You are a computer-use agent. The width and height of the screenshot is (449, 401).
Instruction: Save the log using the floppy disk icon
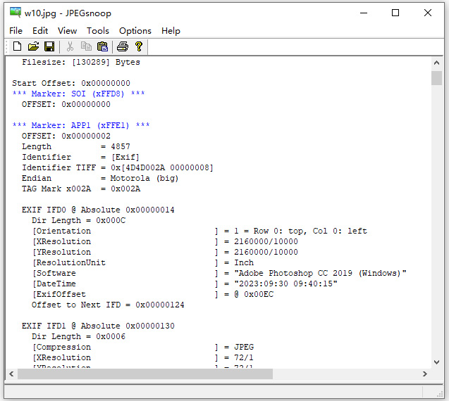[x=49, y=46]
